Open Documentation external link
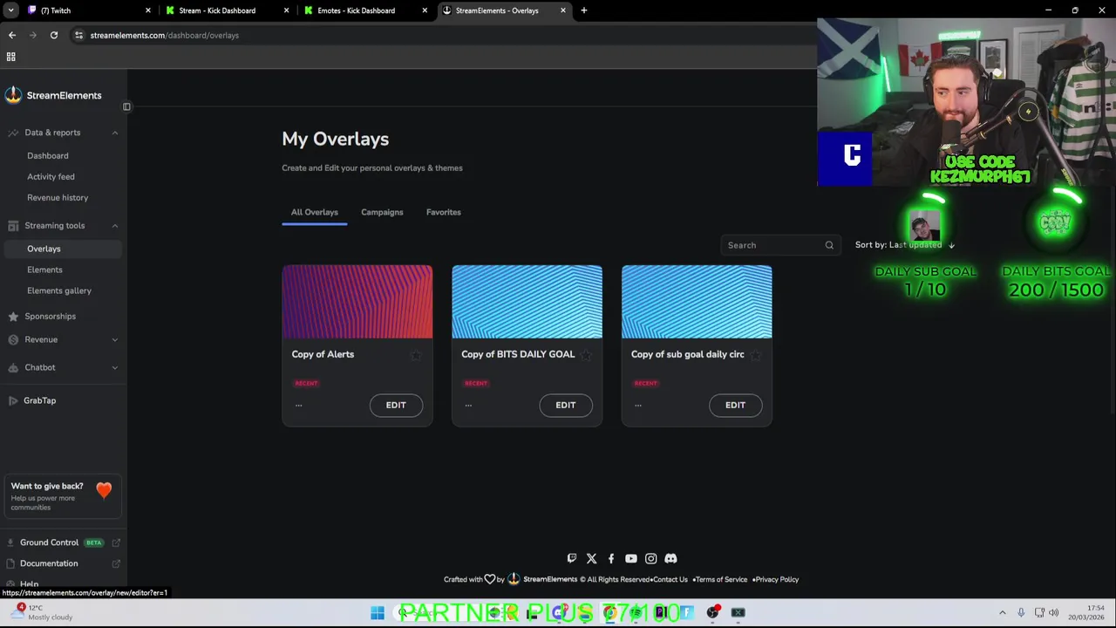The image size is (1116, 628). (63, 563)
